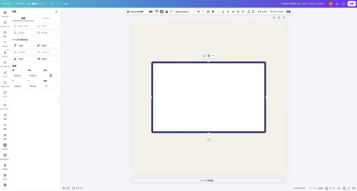
Task: Click the 配置 button in toolbar
Action: [x=288, y=11]
